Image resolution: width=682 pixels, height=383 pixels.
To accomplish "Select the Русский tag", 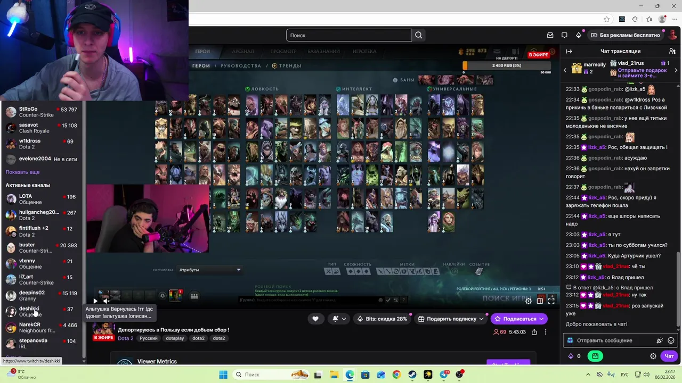I will (149, 338).
